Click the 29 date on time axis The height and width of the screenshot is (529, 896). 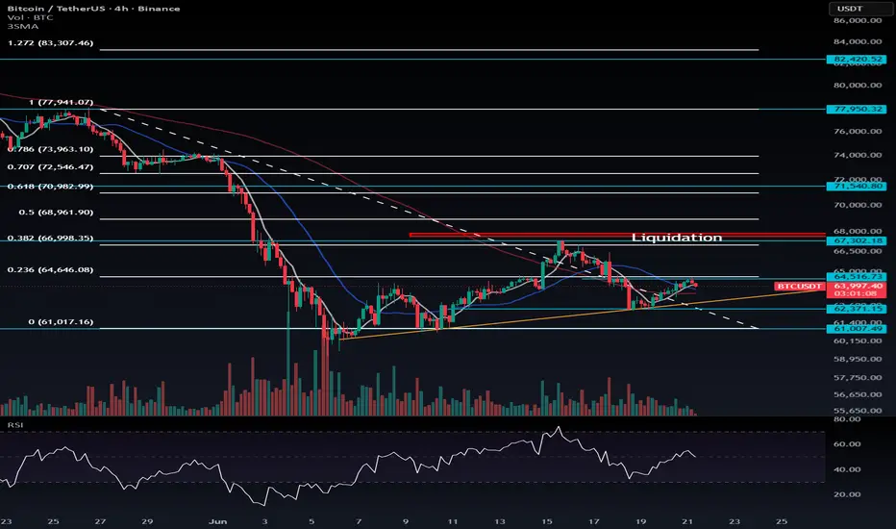click(x=147, y=521)
